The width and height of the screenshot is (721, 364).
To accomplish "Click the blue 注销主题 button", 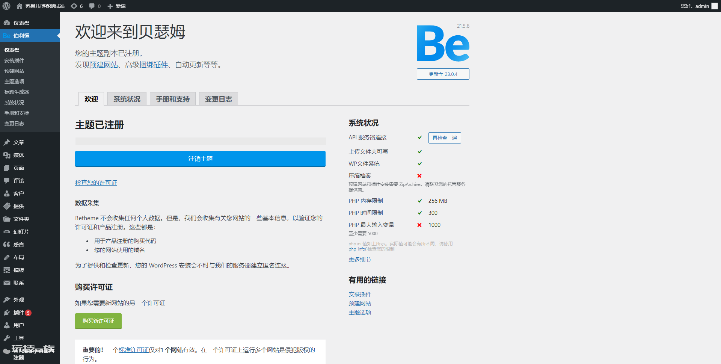I will click(x=200, y=159).
